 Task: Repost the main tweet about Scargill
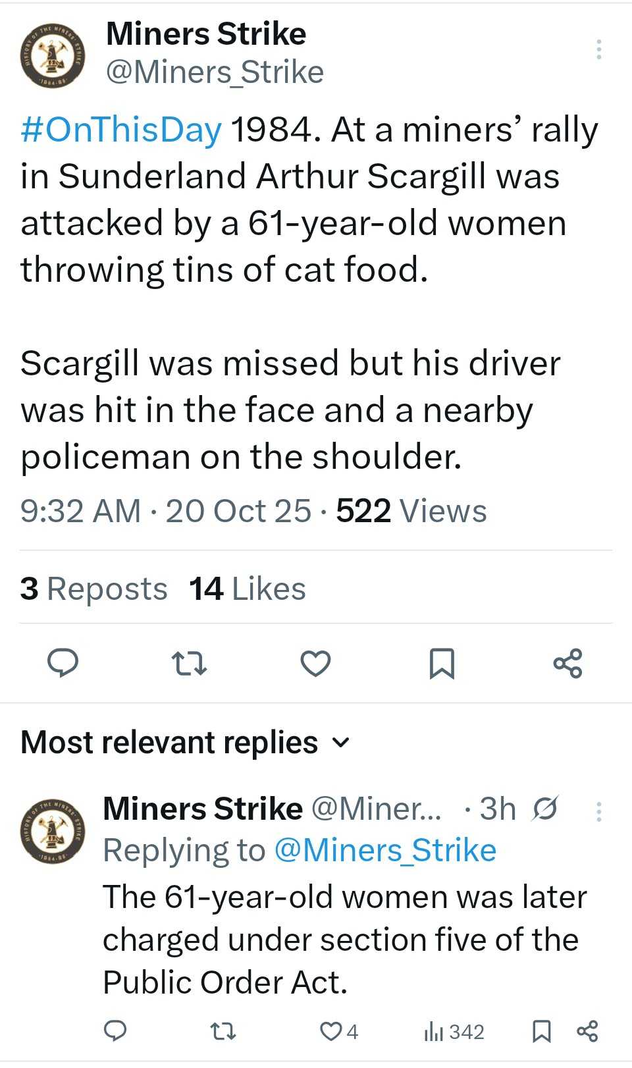(x=189, y=663)
